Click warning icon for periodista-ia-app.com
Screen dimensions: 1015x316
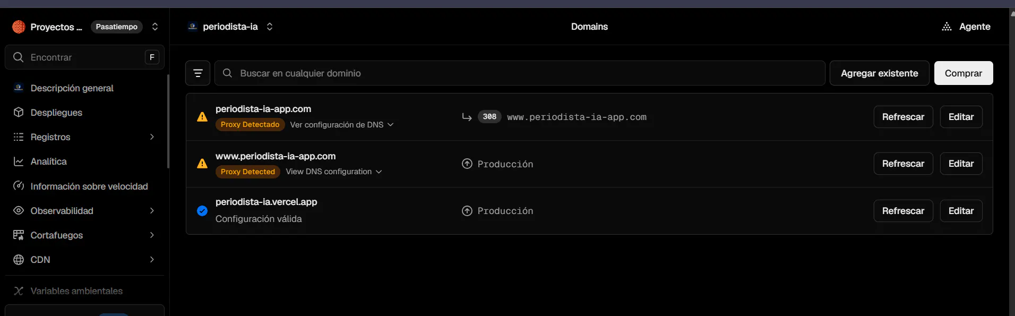(202, 117)
